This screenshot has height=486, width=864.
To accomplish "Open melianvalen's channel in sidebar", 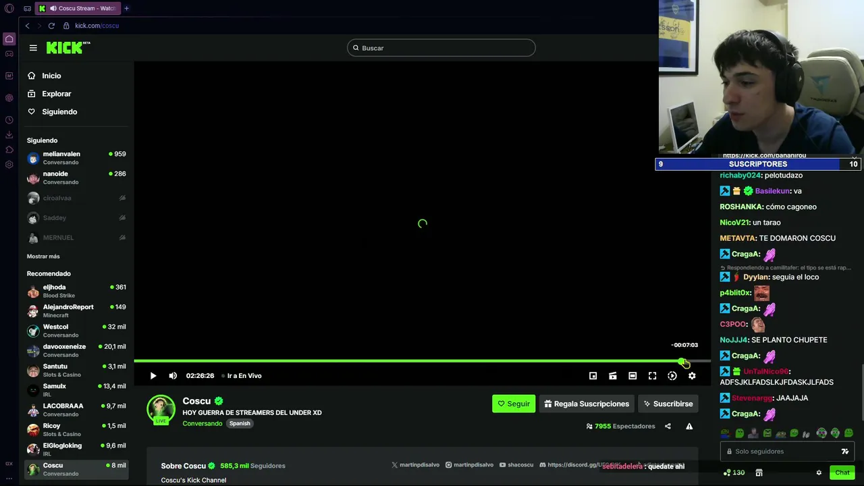I will pos(76,158).
